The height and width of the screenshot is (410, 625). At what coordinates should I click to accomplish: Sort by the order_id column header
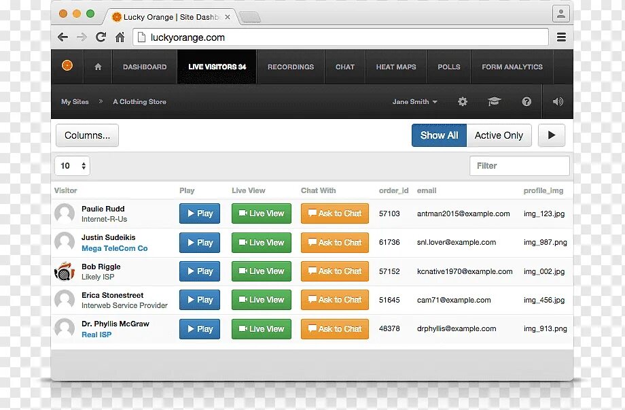click(394, 190)
